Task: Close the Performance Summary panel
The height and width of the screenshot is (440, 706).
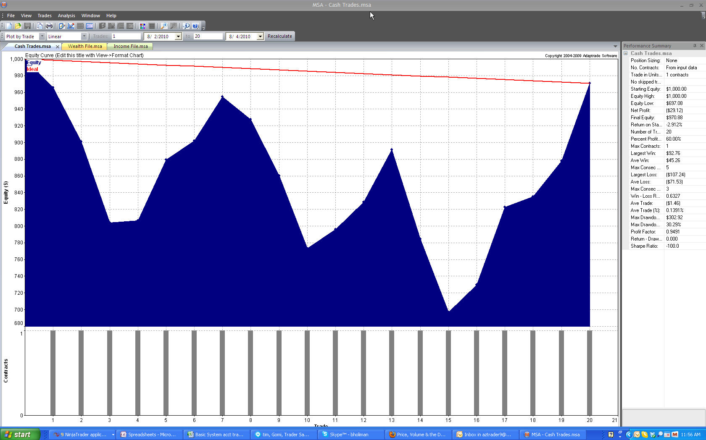Action: coord(701,46)
